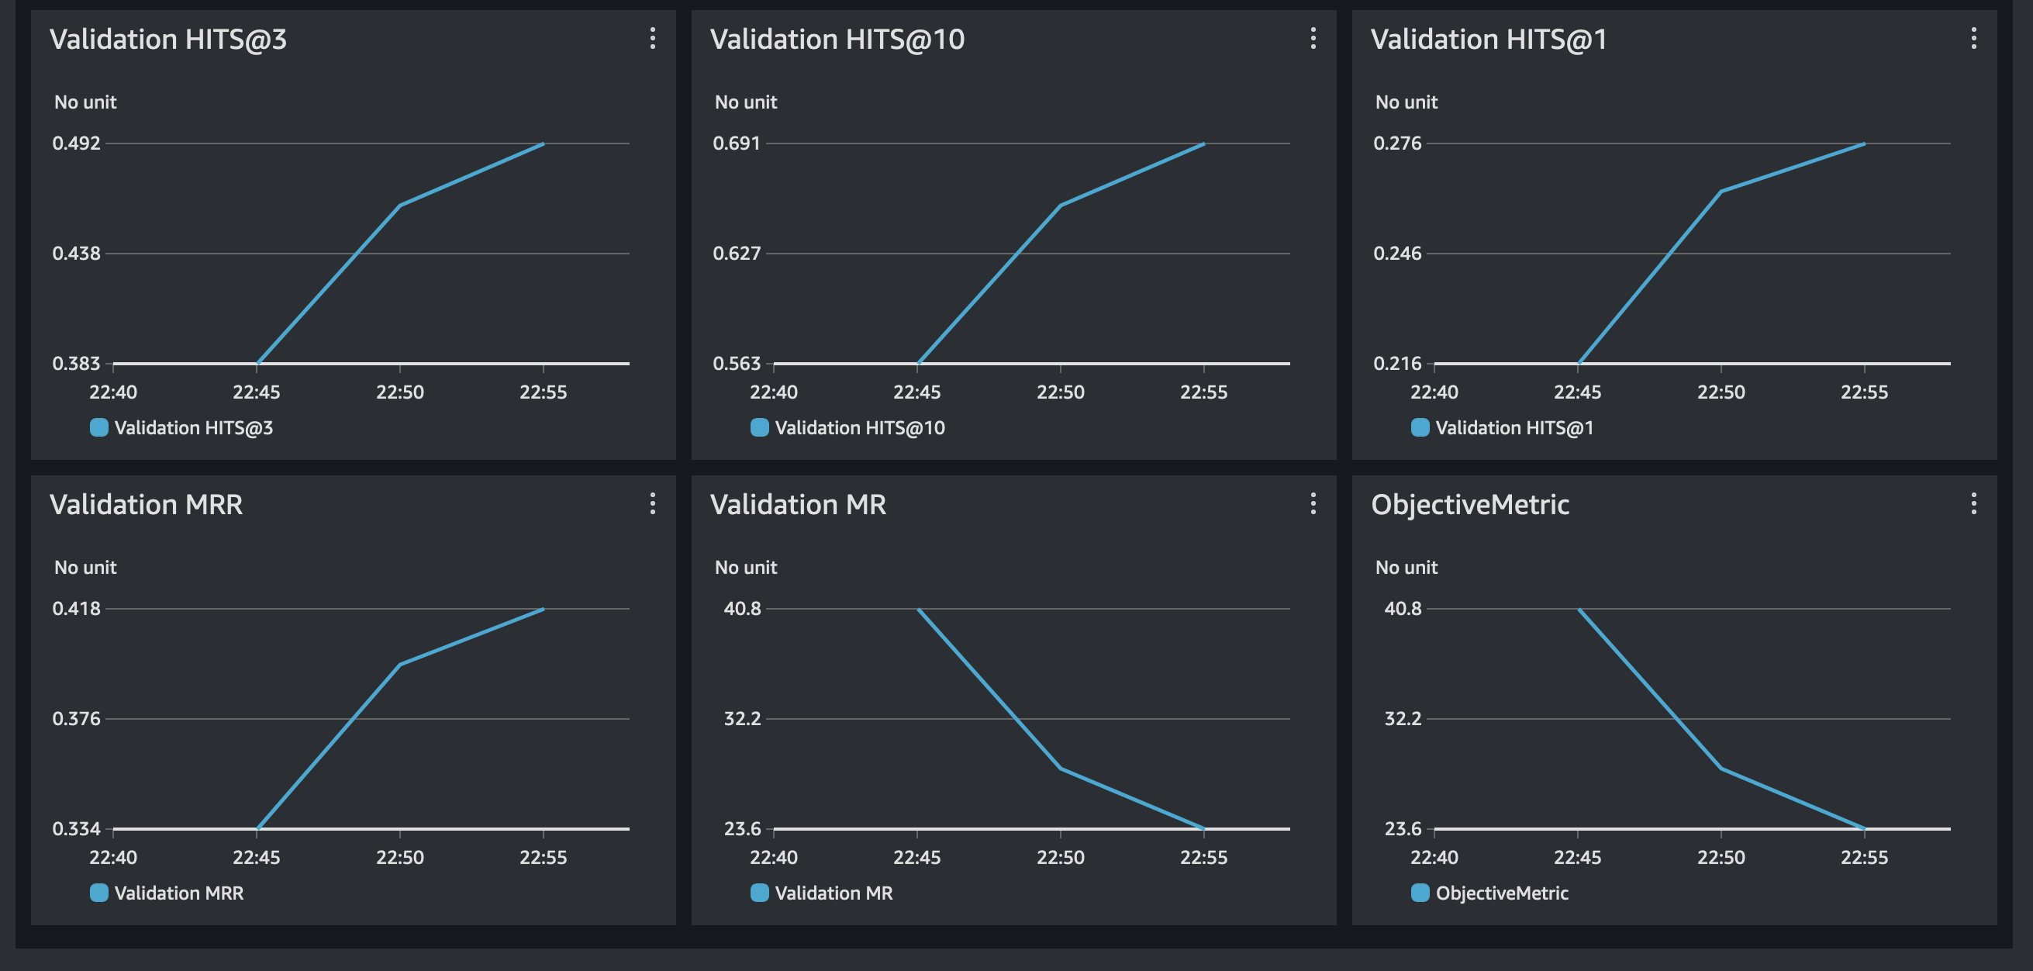Click the 22:50 time label in HITS@1 chart
Viewport: 2033px width, 971px height.
pos(1721,392)
